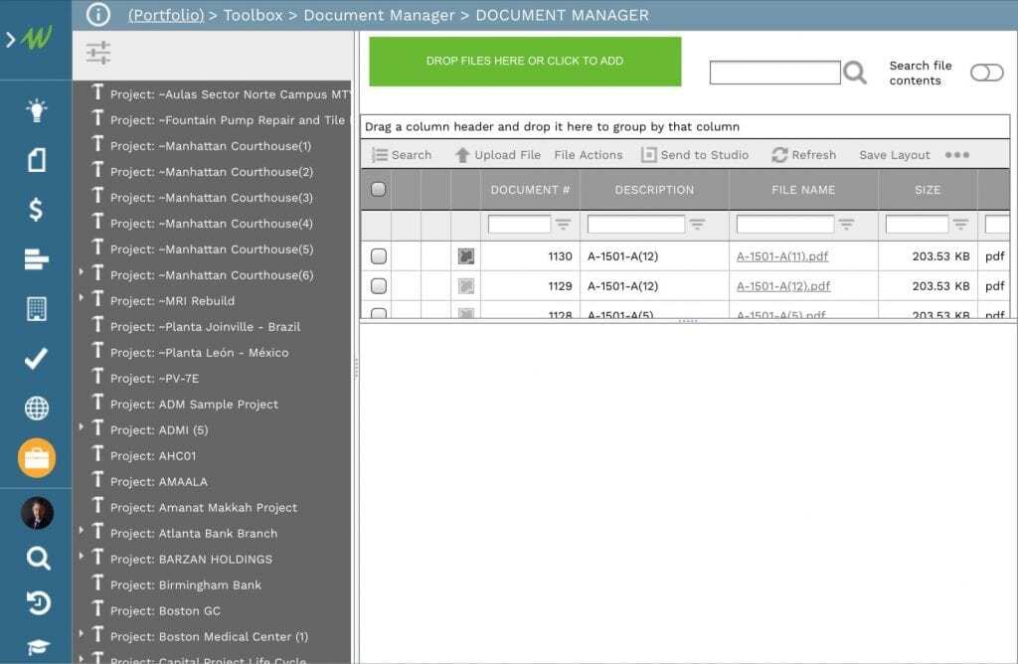This screenshot has height=664, width=1018.
Task: Open the globe icon in the sidebar
Action: [37, 409]
